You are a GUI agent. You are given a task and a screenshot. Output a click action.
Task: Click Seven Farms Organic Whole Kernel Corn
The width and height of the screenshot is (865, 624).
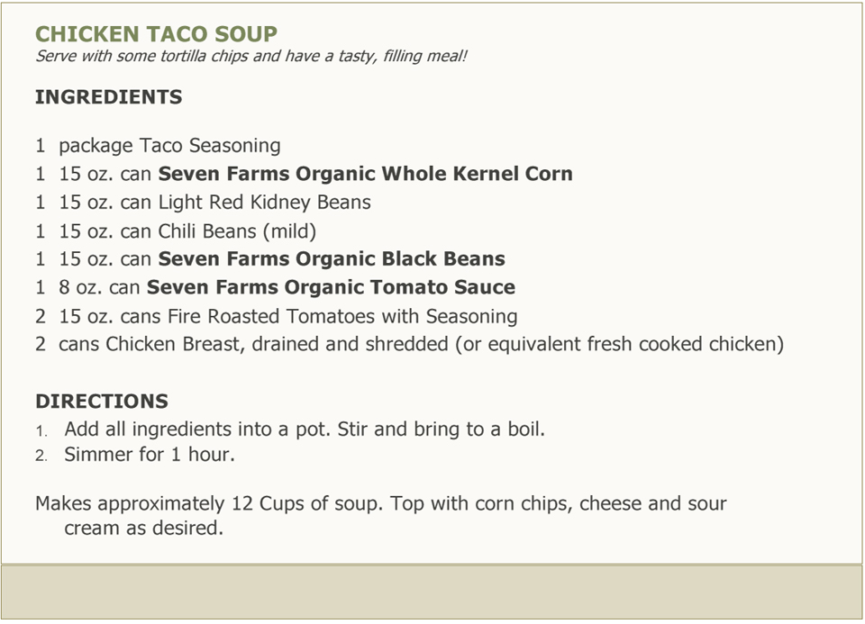(x=365, y=174)
